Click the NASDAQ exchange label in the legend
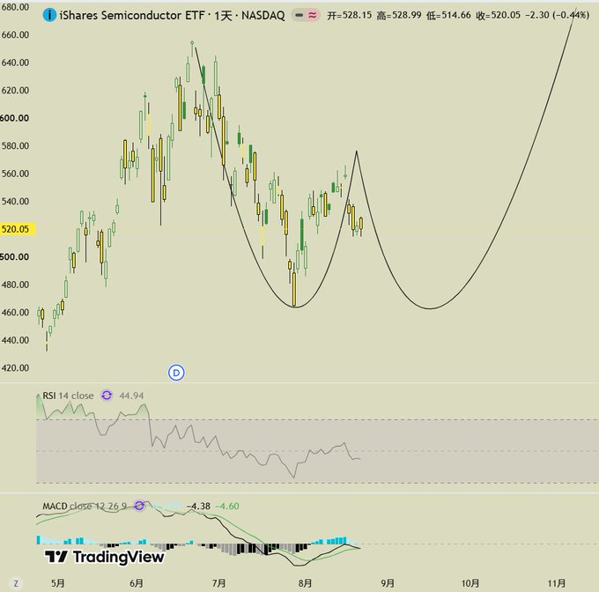Image resolution: width=599 pixels, height=592 pixels. click(263, 15)
